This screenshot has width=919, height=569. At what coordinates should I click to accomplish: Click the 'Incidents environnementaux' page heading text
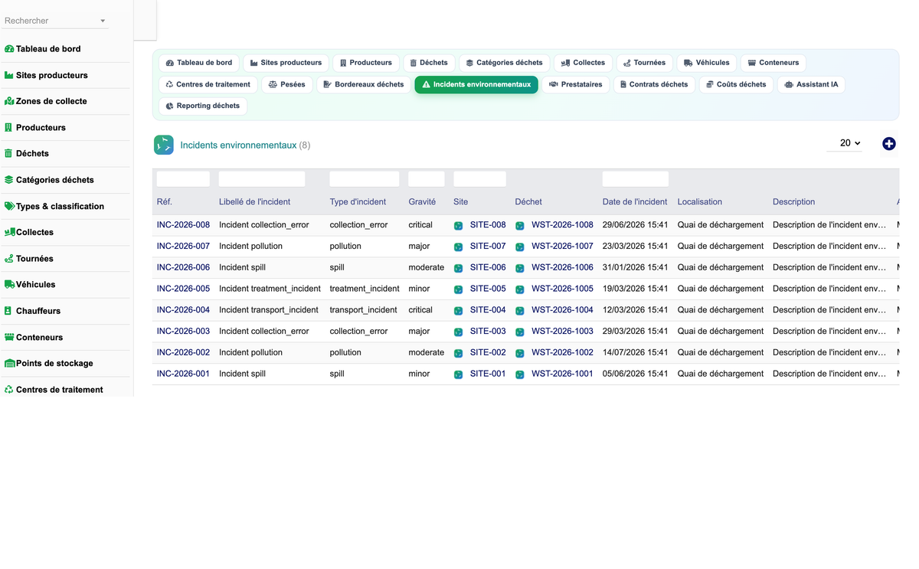pyautogui.click(x=238, y=145)
